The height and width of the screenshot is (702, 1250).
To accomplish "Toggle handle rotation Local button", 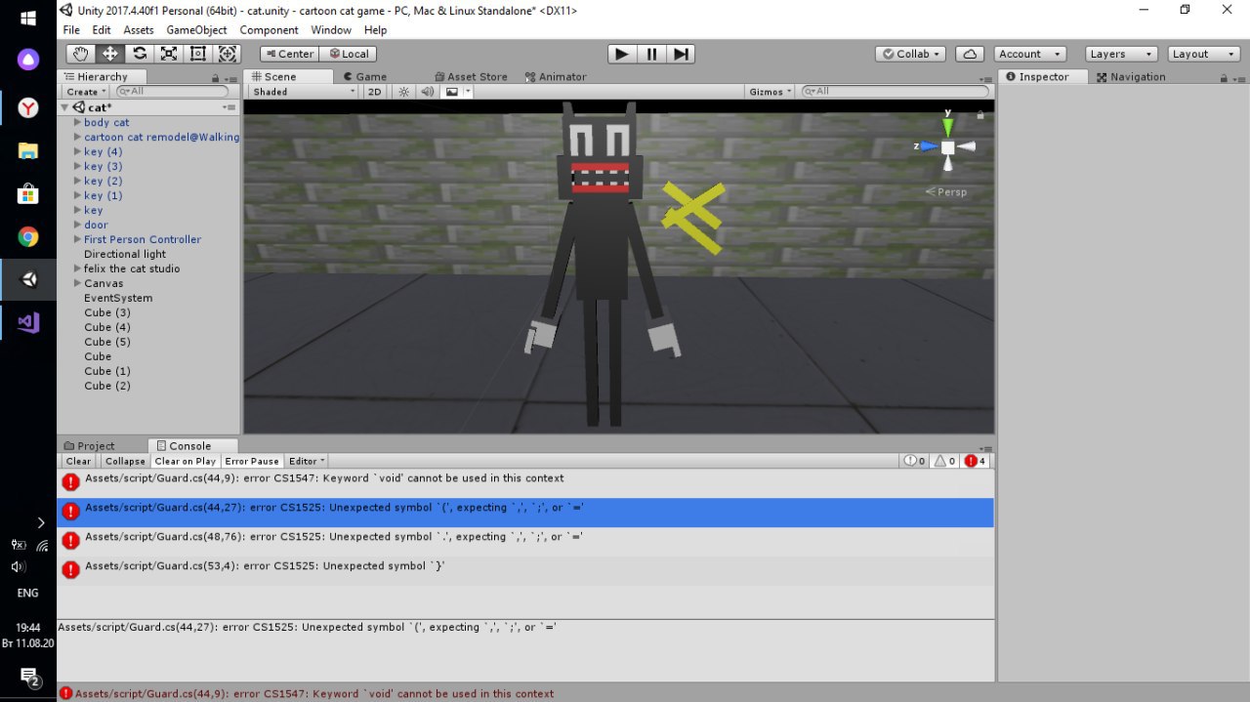I will (x=349, y=54).
